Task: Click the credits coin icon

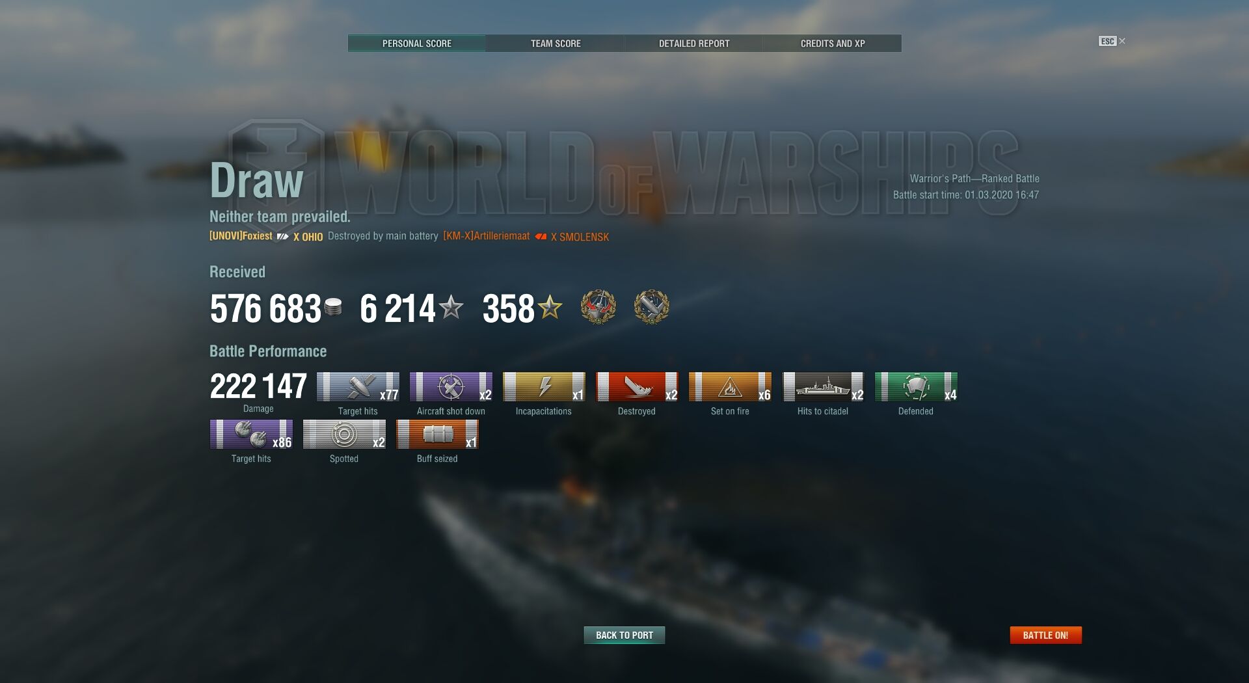Action: pos(332,307)
